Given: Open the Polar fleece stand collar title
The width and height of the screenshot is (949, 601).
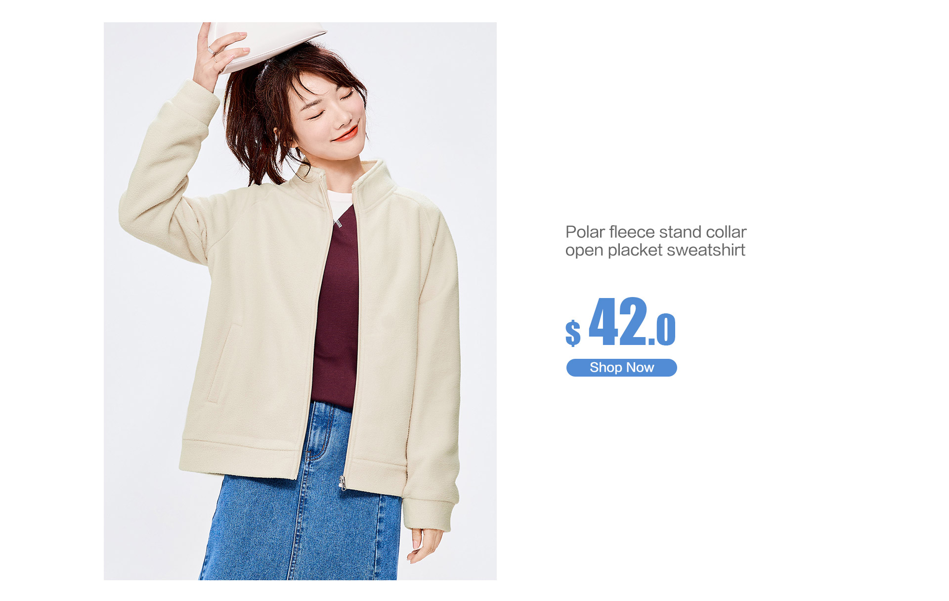Looking at the screenshot, I should click(x=656, y=232).
